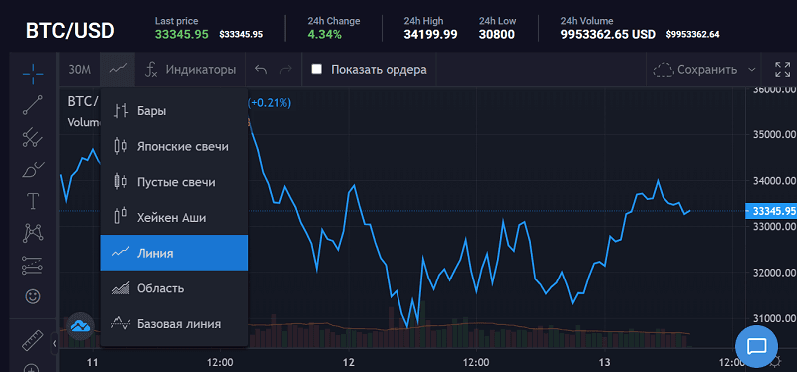Enable the Показать ордера checkbox
The width and height of the screenshot is (797, 372).
[317, 69]
